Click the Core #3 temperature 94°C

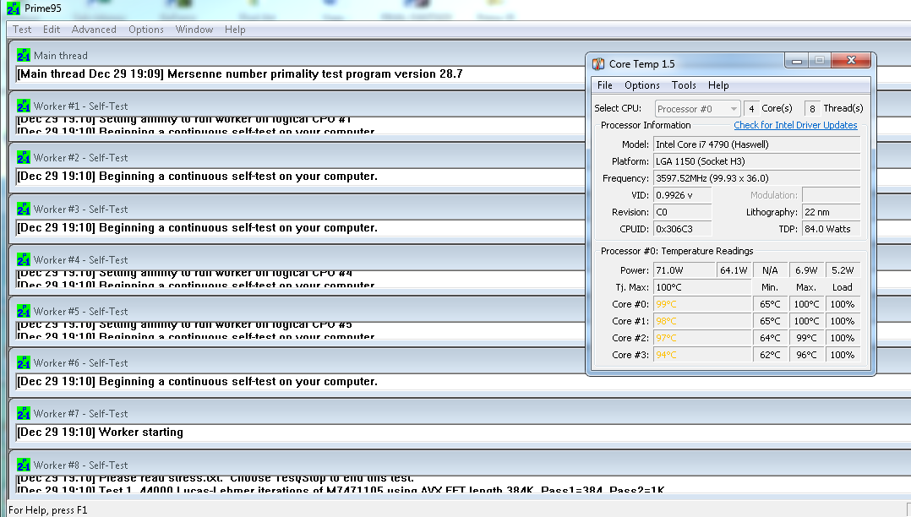[702, 354]
